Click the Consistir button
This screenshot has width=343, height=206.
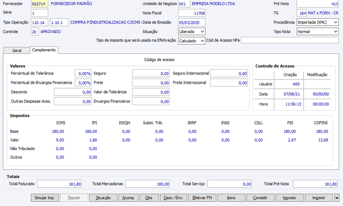260,198
